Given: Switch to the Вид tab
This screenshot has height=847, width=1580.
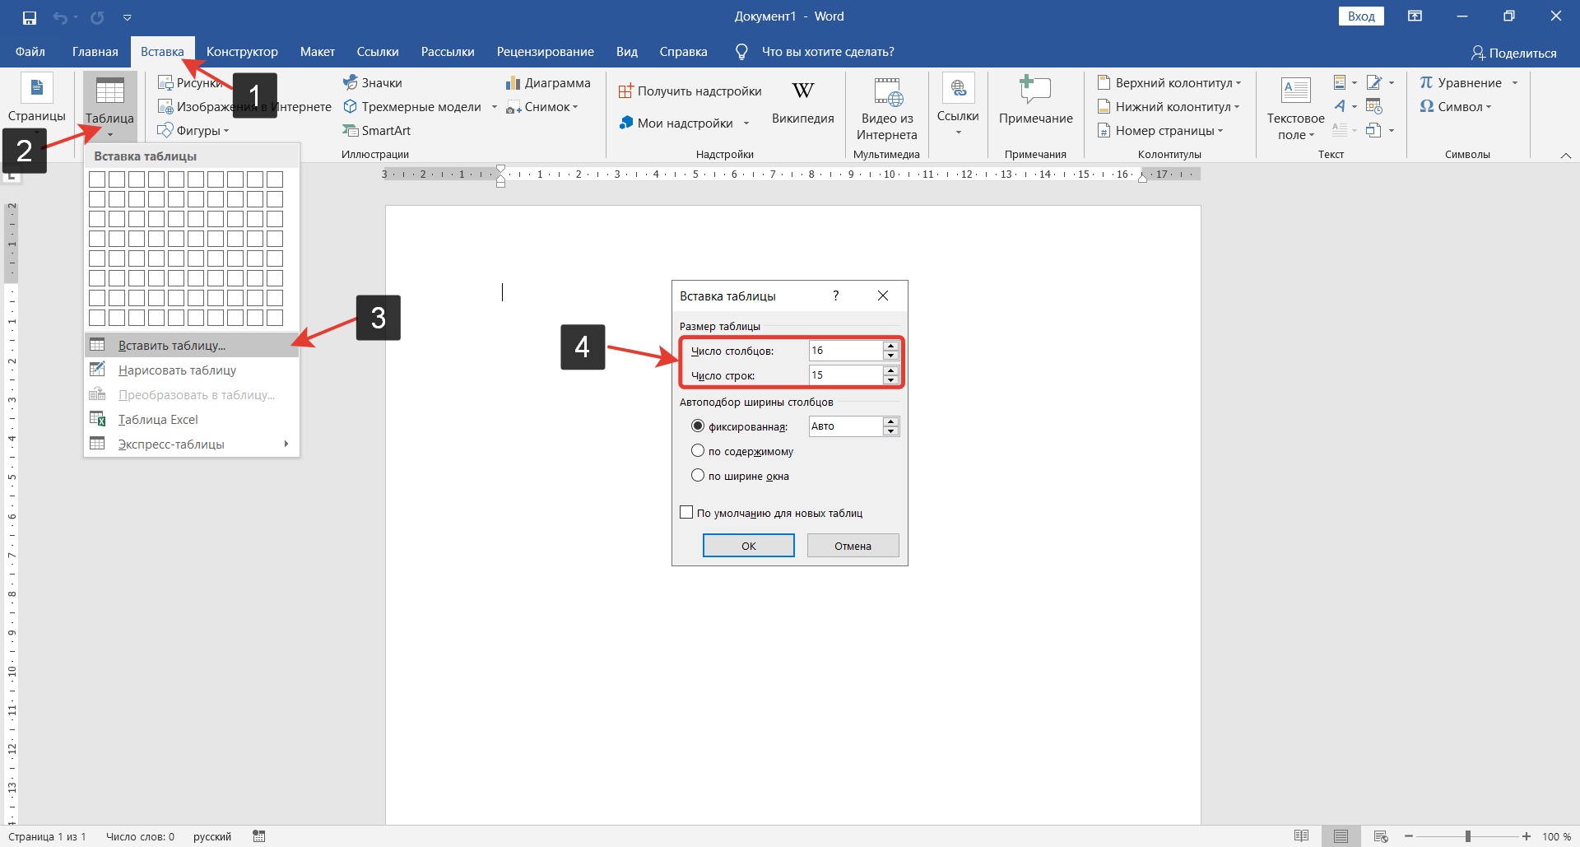Looking at the screenshot, I should coord(627,52).
